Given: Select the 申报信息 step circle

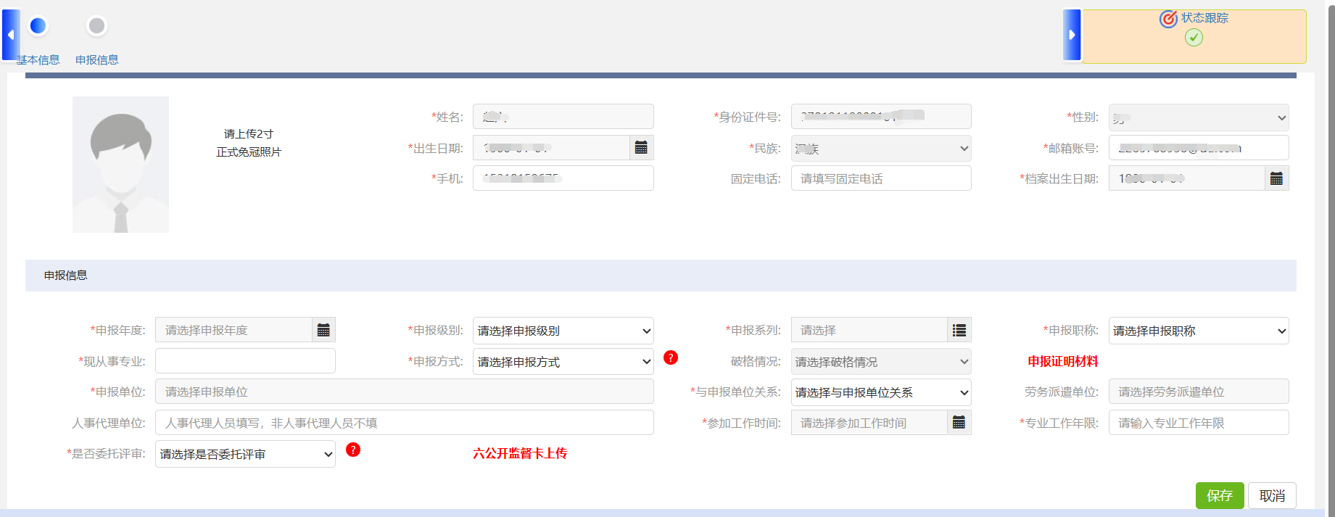Looking at the screenshot, I should click(x=96, y=26).
